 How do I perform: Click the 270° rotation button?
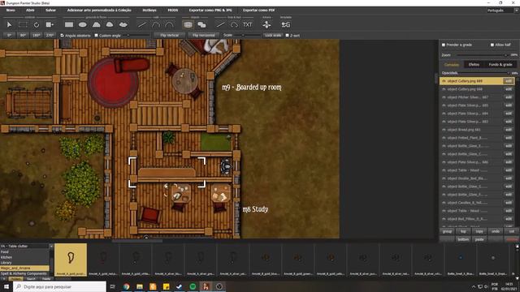tap(50, 35)
